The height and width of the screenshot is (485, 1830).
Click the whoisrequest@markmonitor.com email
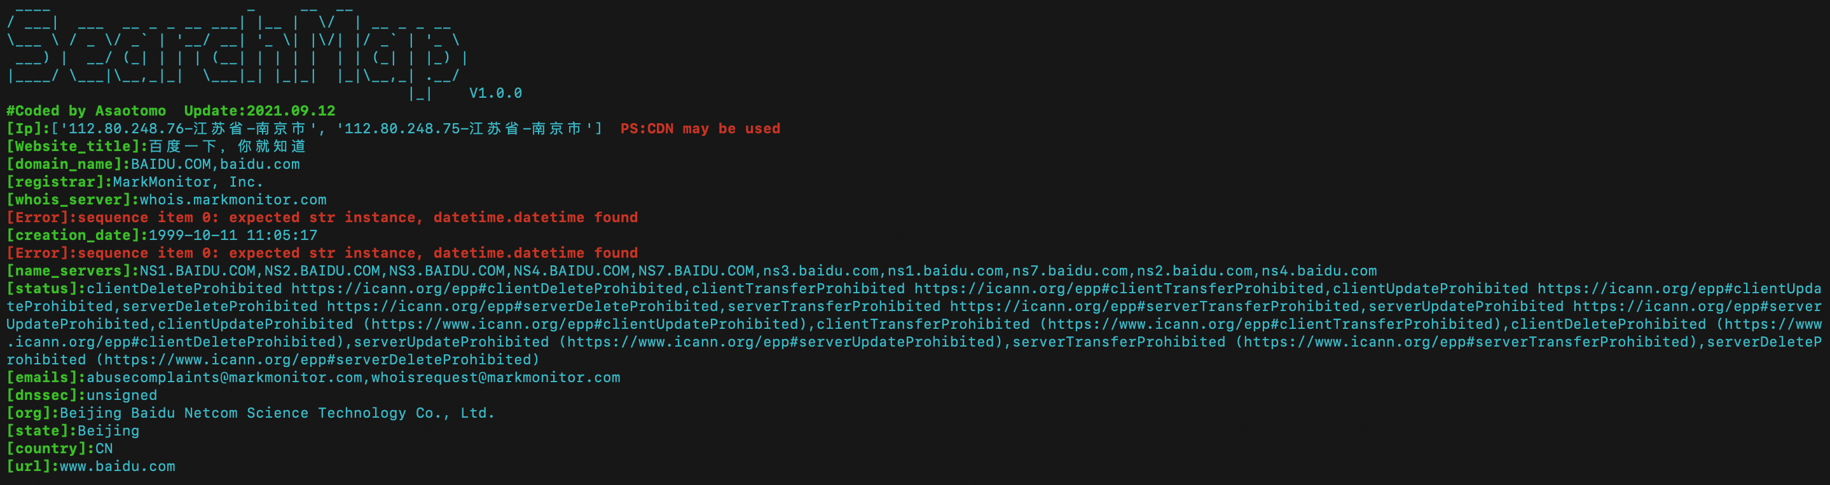coord(496,377)
